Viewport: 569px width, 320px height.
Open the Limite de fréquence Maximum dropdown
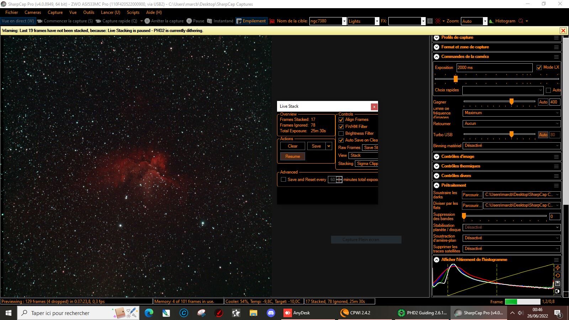[x=511, y=113]
